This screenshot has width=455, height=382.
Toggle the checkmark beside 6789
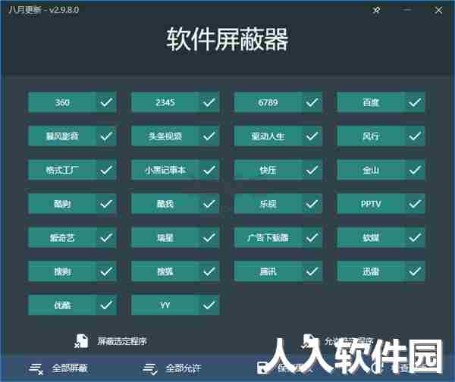pyautogui.click(x=312, y=102)
